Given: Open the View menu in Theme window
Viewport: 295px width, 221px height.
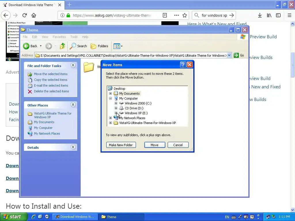Looking at the screenshot, I should click(45, 37).
